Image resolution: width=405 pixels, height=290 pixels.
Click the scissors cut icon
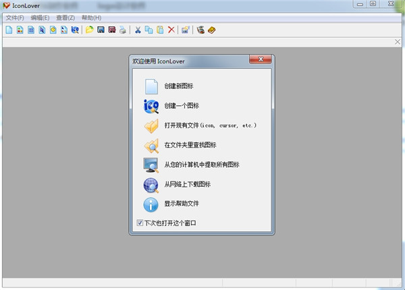point(138,30)
